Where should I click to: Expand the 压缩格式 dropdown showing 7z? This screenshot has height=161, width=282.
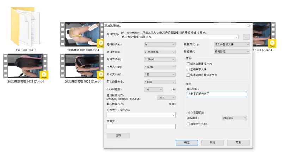[x=160, y=44]
